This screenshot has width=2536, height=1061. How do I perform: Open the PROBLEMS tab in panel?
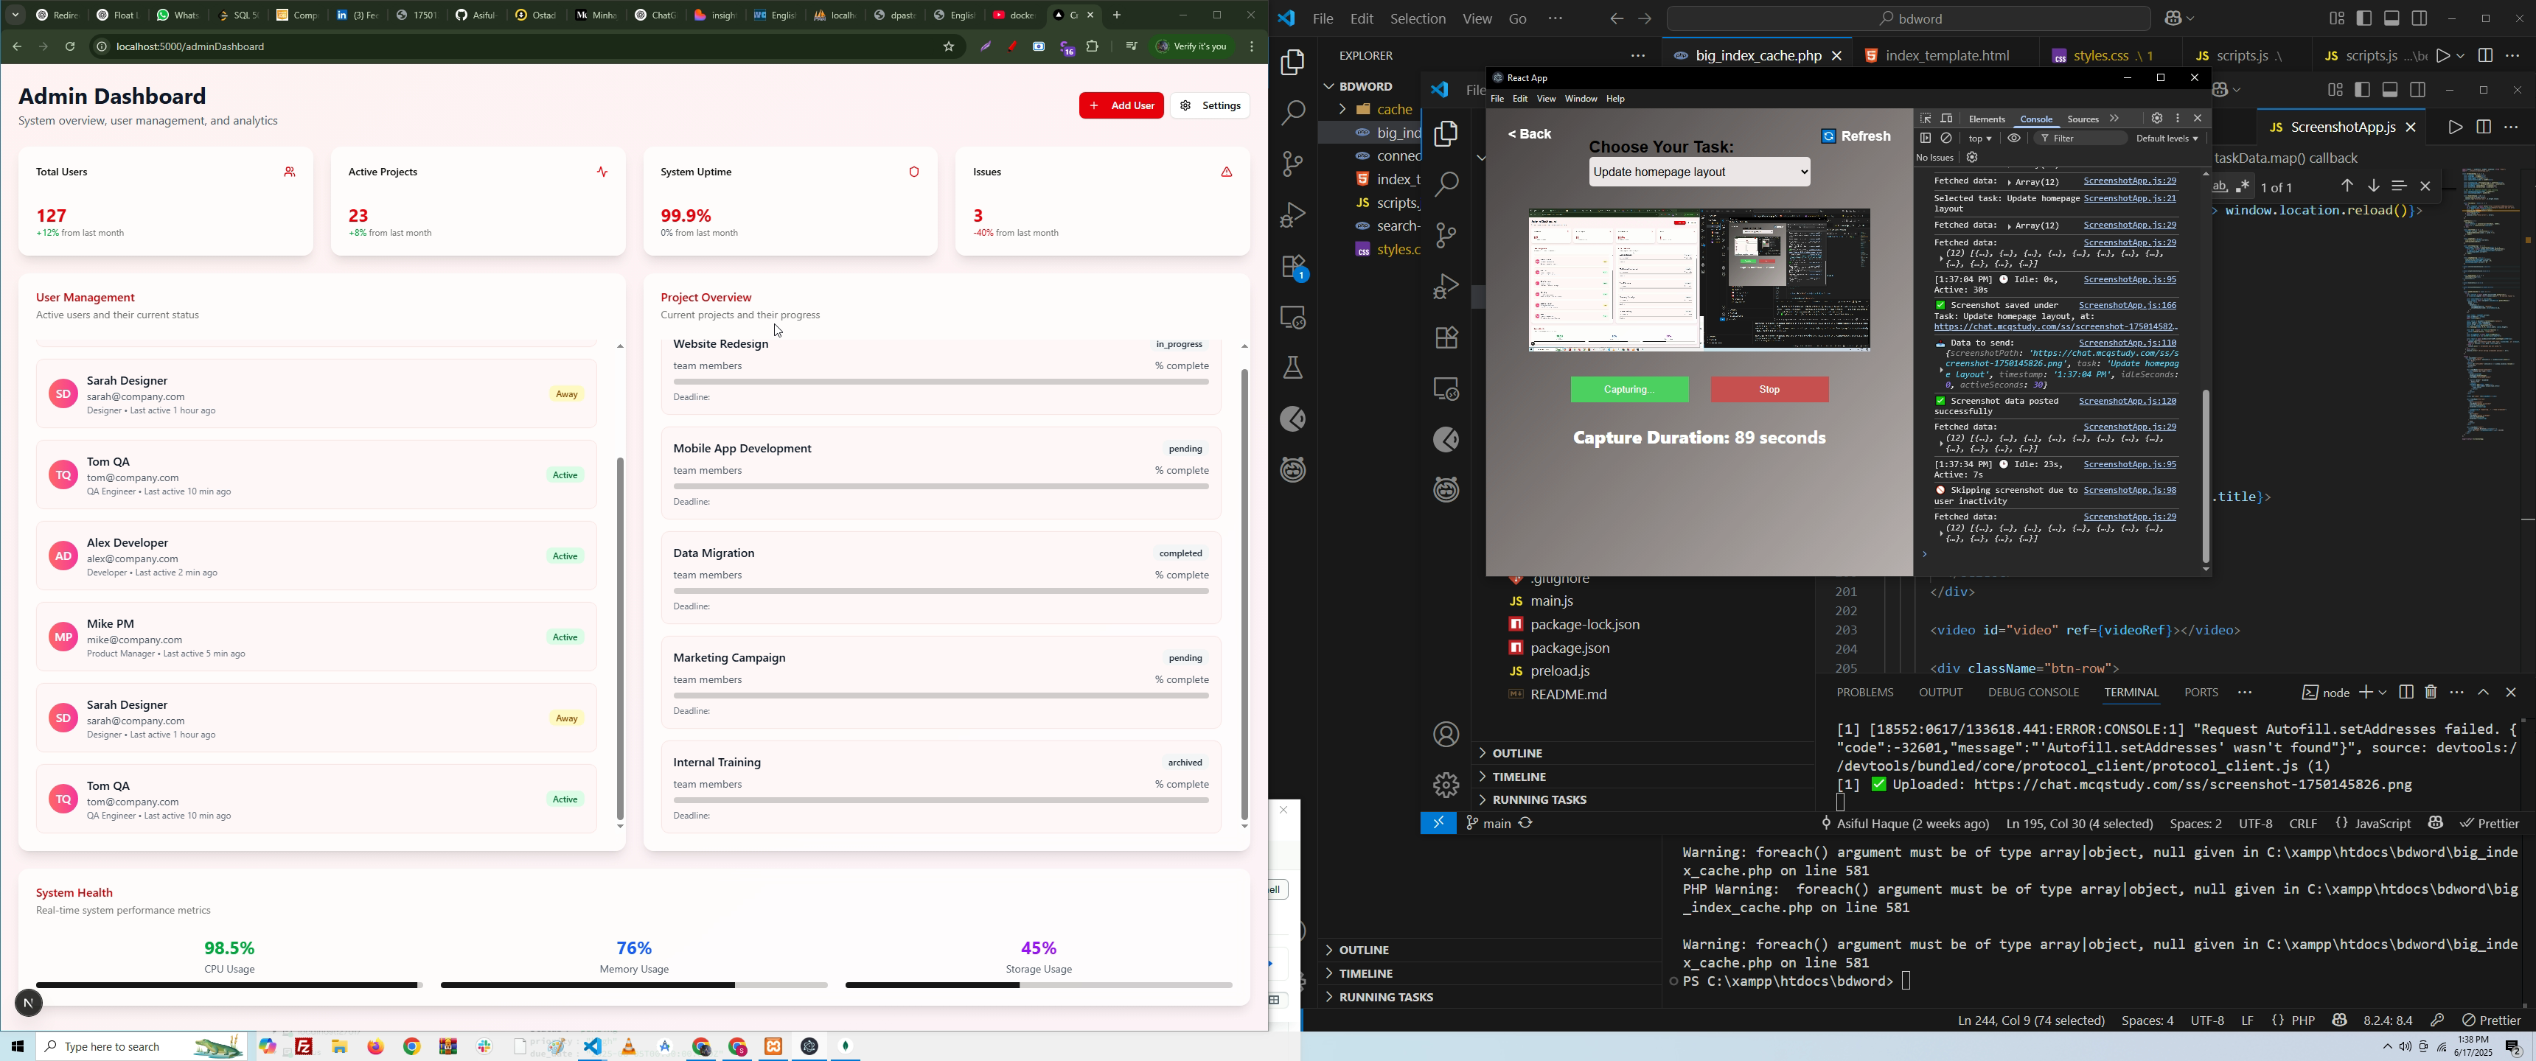click(x=1864, y=693)
